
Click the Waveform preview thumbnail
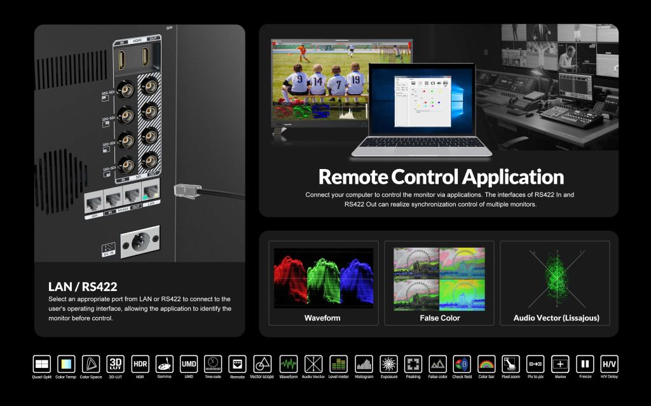[323, 276]
